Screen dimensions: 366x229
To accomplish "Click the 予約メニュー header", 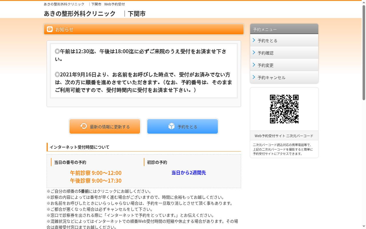I will tap(284, 29).
